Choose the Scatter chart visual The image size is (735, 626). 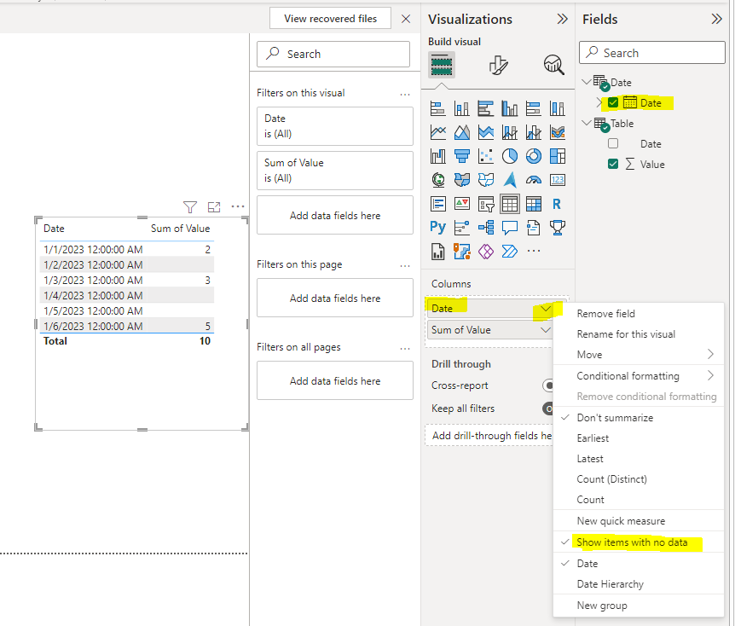pos(486,156)
